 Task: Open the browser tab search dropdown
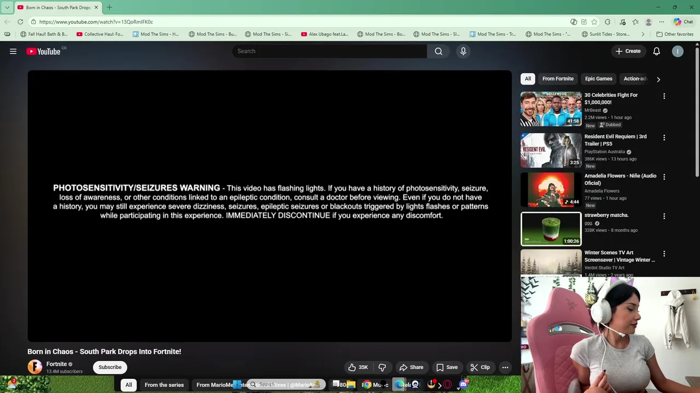[7, 8]
